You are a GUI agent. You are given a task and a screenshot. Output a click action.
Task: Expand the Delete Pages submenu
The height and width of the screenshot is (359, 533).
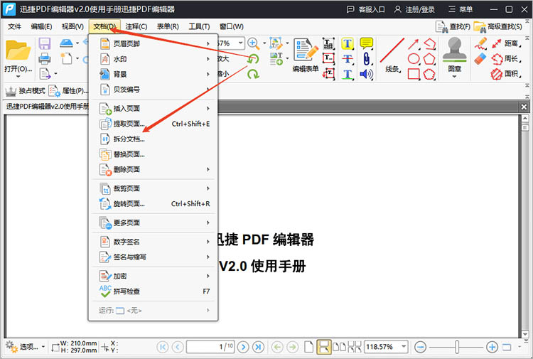tap(154, 169)
